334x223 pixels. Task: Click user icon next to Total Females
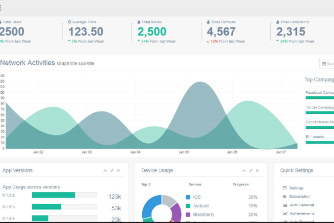pyautogui.click(x=208, y=22)
